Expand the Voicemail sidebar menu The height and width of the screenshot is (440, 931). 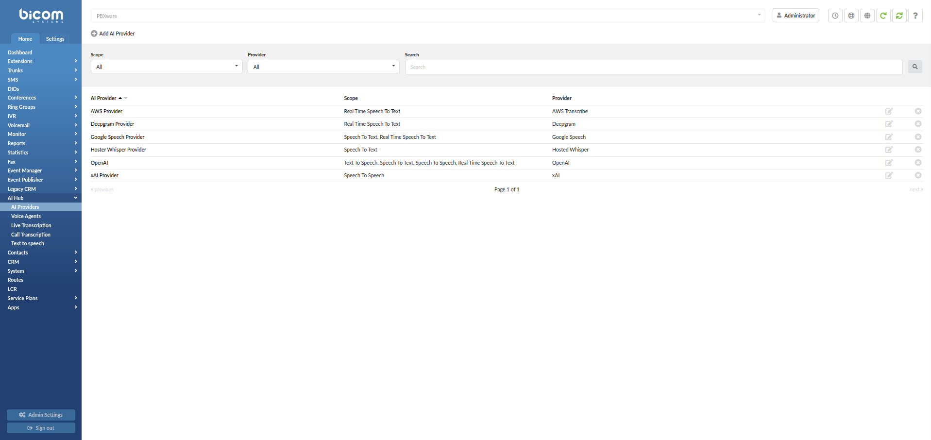point(41,125)
